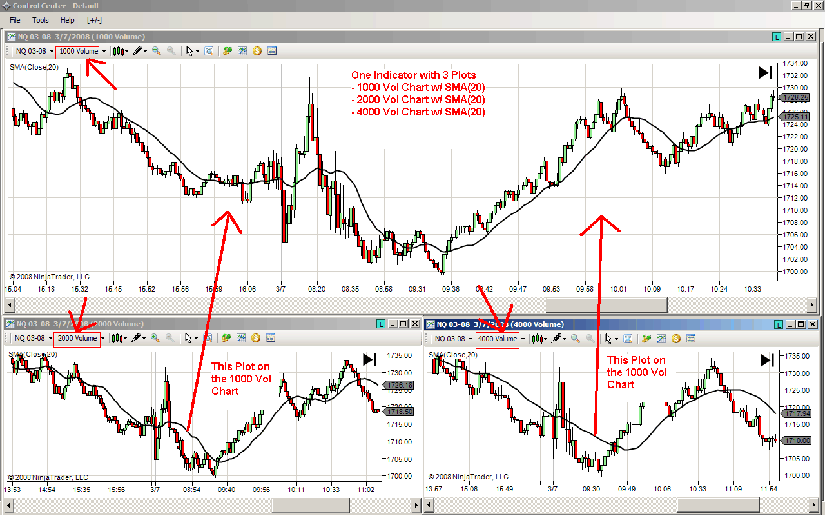Image resolution: width=825 pixels, height=516 pixels.
Task: Open indicators dialog in 2000 Volume chart
Action: (241, 337)
